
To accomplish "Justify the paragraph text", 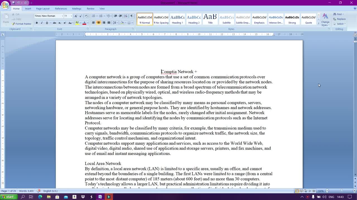I will point(109,23).
